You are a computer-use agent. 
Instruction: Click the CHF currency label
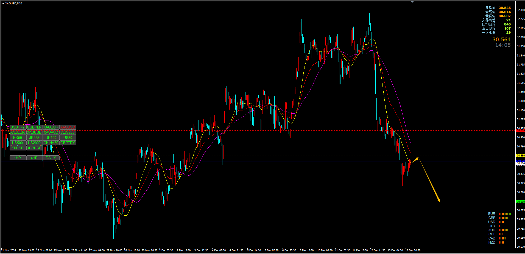(492, 234)
